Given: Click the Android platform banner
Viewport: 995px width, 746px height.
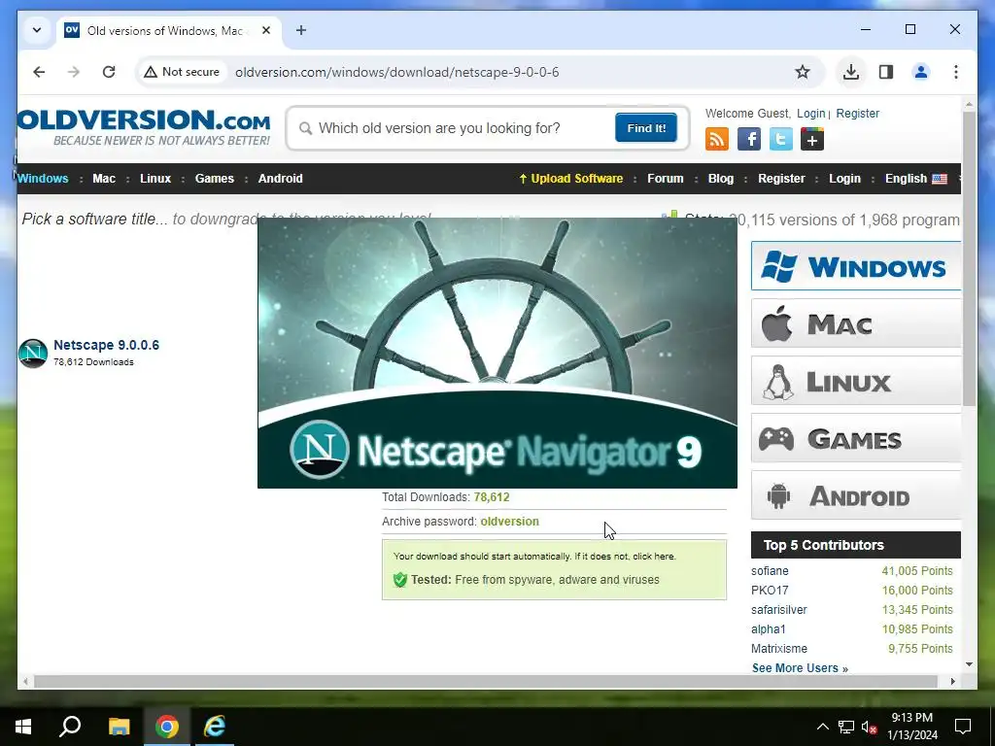Looking at the screenshot, I should pos(856,495).
